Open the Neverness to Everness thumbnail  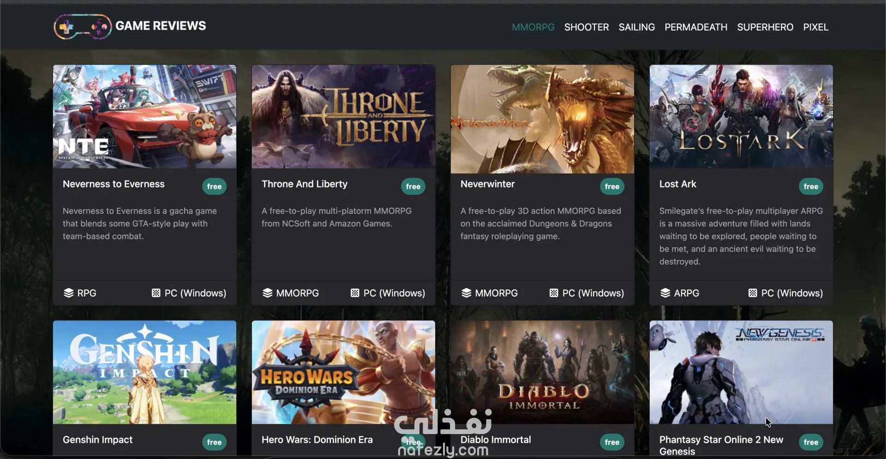(144, 116)
